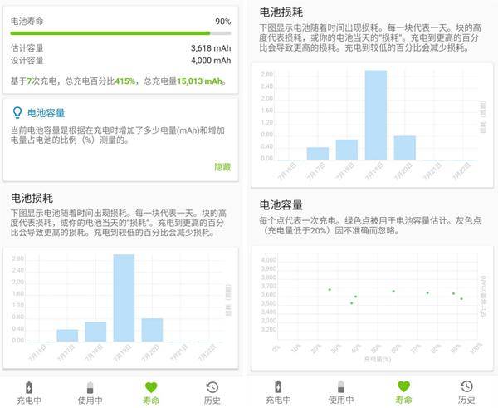Click the 电池容量 blue tip heading
Viewport: 498px width, 408px height.
46,113
